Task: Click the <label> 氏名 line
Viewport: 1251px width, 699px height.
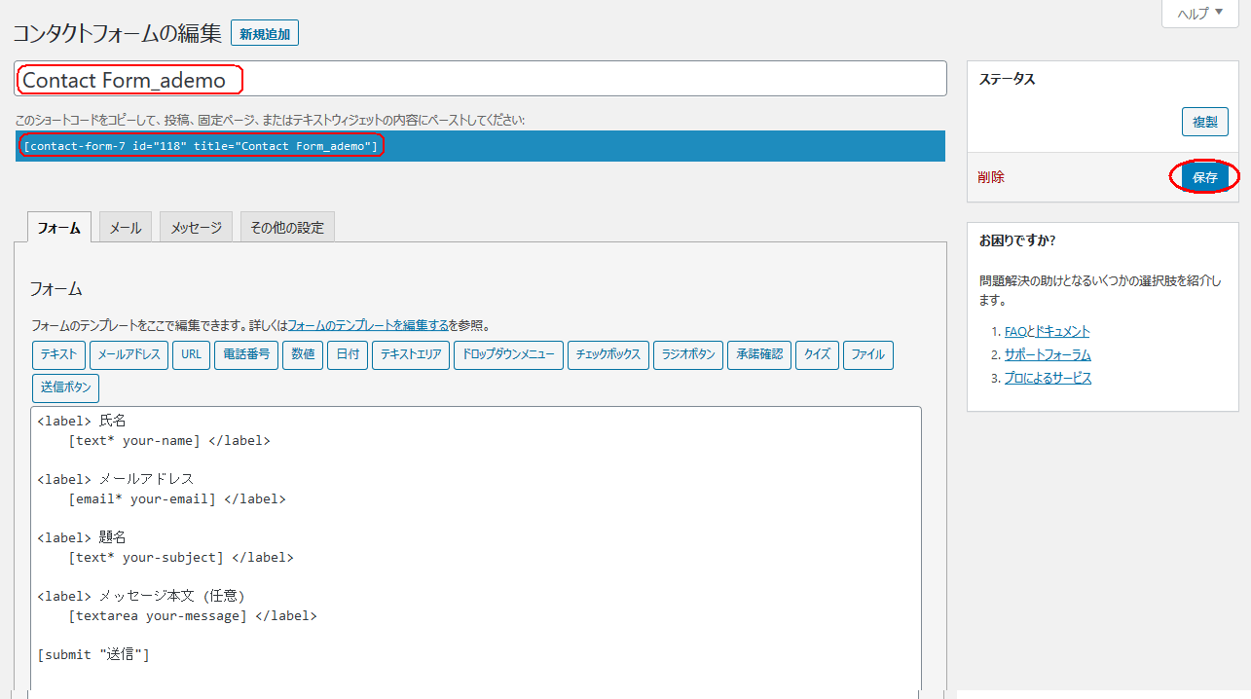Action: point(82,421)
